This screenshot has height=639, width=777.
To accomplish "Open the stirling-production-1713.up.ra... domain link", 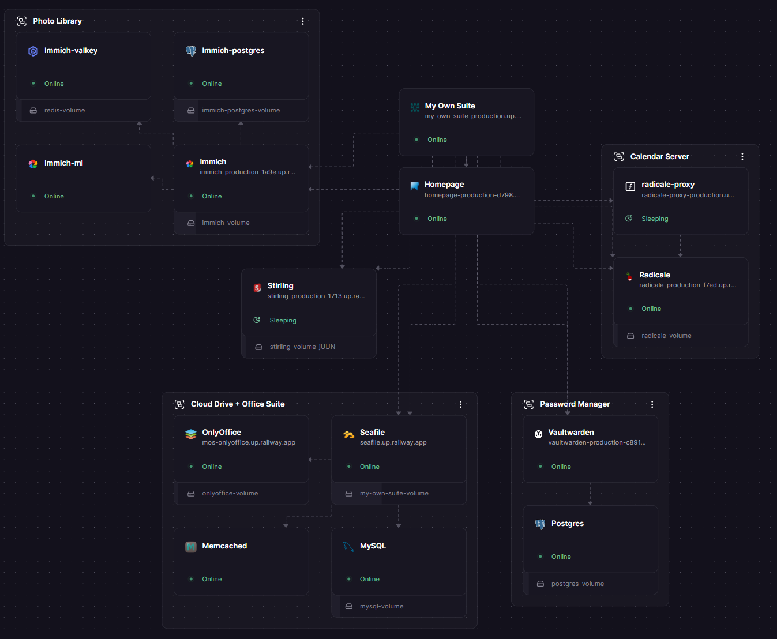I will click(x=316, y=296).
